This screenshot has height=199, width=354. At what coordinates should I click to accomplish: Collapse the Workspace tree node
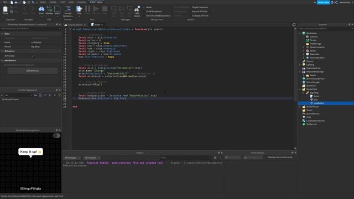pyautogui.click(x=300, y=33)
